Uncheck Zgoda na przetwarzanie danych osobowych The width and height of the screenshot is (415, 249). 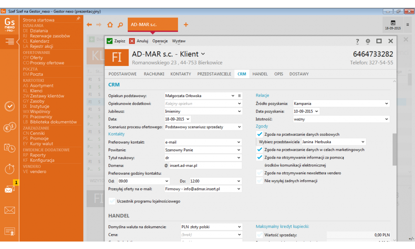[259, 134]
